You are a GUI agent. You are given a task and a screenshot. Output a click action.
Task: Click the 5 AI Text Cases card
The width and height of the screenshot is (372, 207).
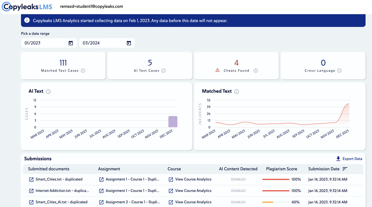pos(150,66)
